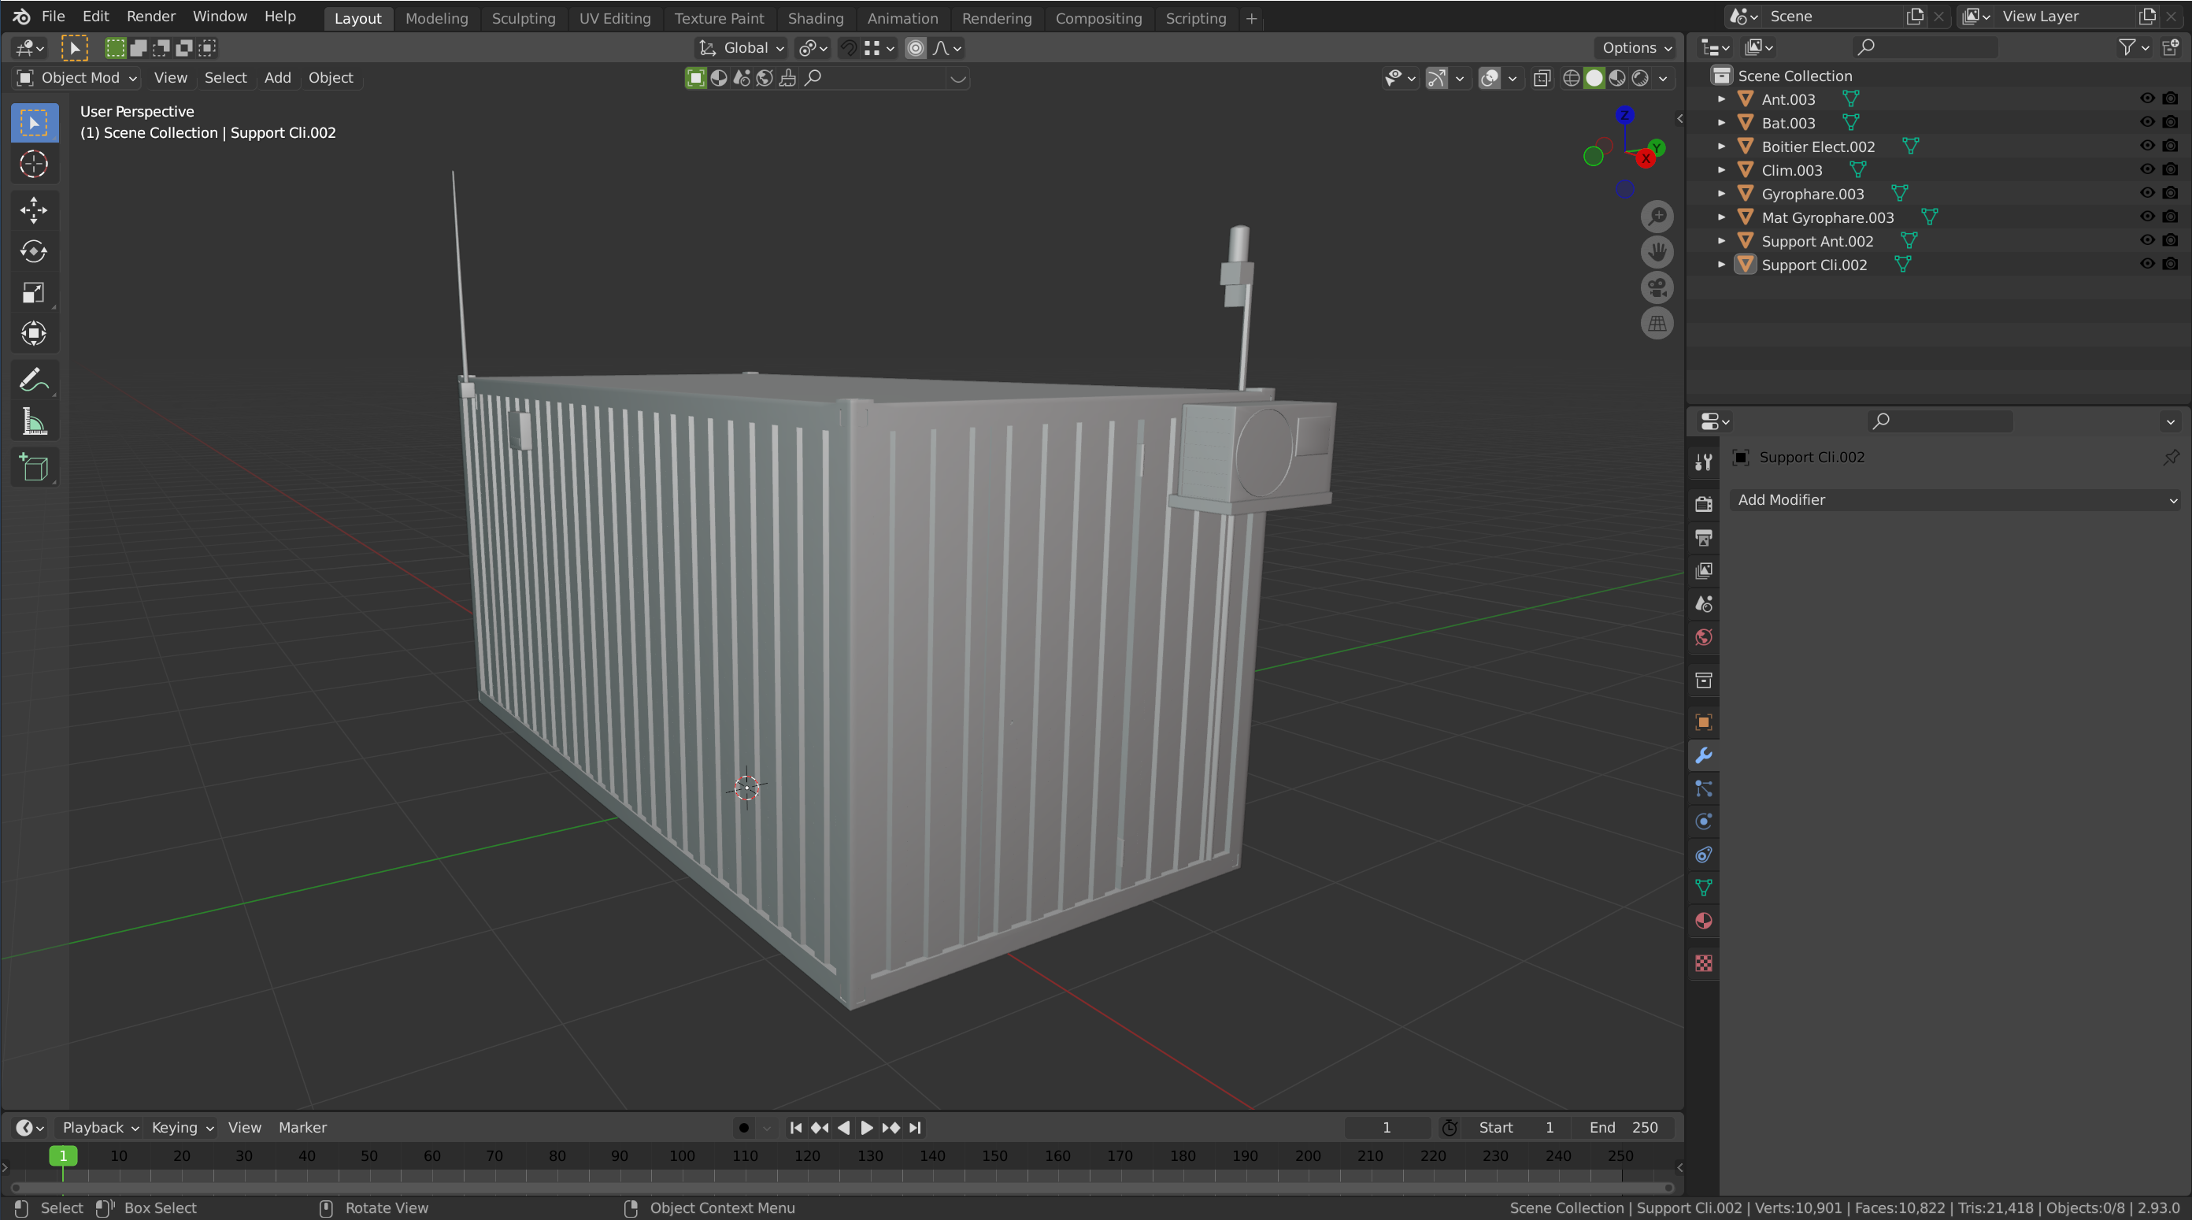Hide Ant.003 in the viewport
The width and height of the screenshot is (2192, 1220).
pyautogui.click(x=2147, y=98)
